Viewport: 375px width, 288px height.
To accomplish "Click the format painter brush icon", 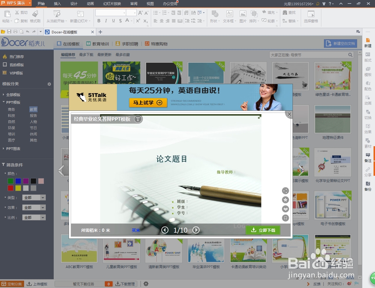I will coord(35,13).
